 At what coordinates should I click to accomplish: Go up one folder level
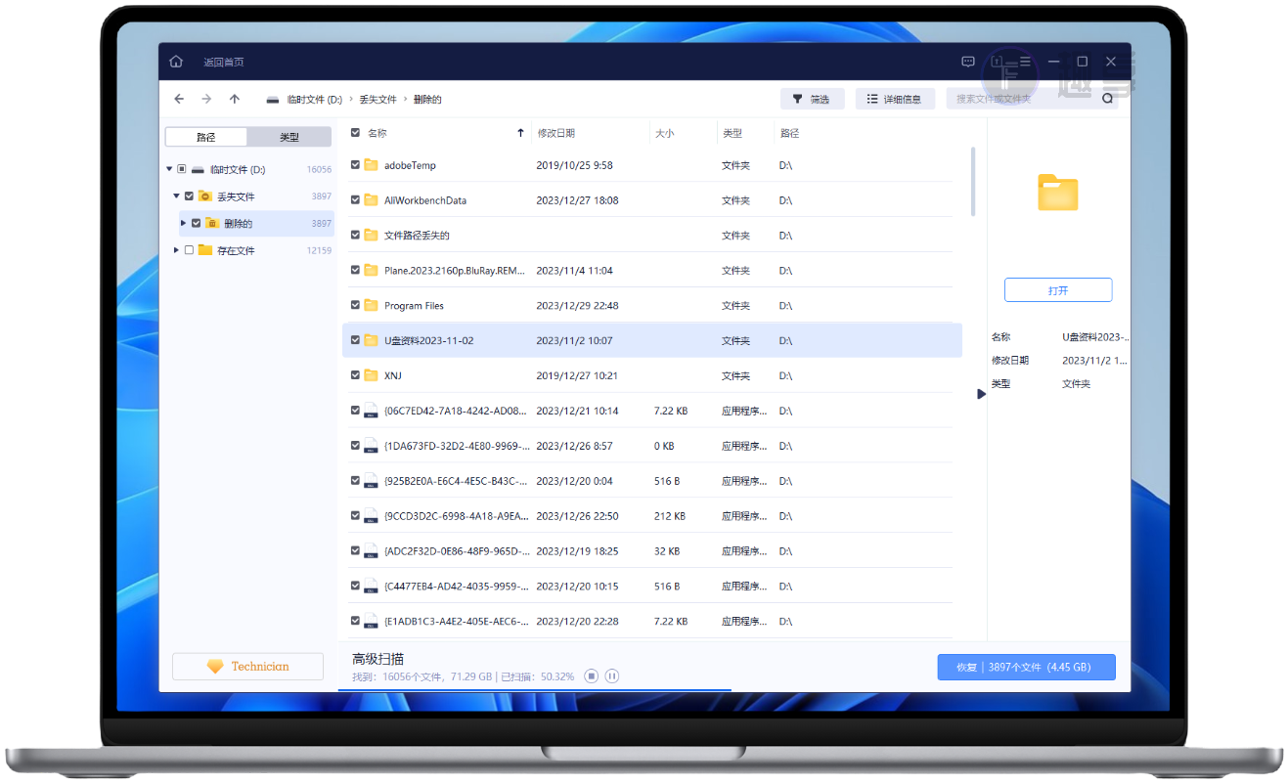click(235, 99)
